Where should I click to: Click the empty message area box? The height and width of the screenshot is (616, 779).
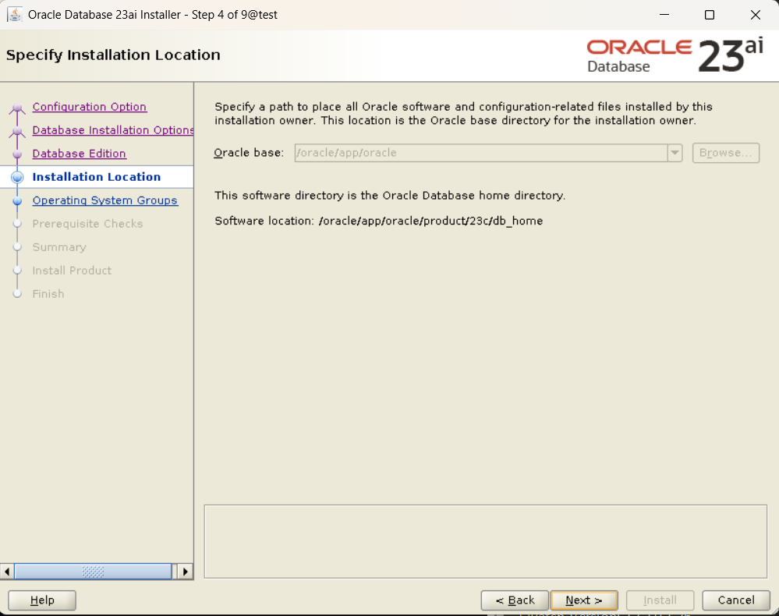(x=485, y=541)
